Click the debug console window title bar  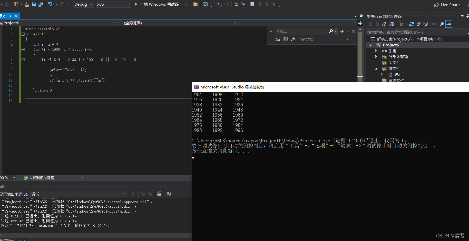[x=330, y=87]
